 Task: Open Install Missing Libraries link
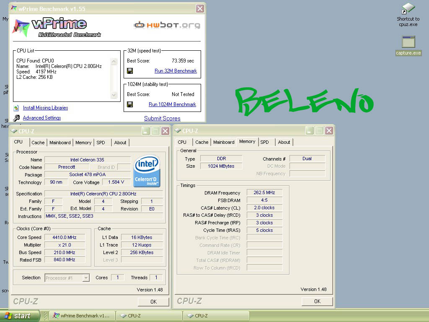coord(45,108)
